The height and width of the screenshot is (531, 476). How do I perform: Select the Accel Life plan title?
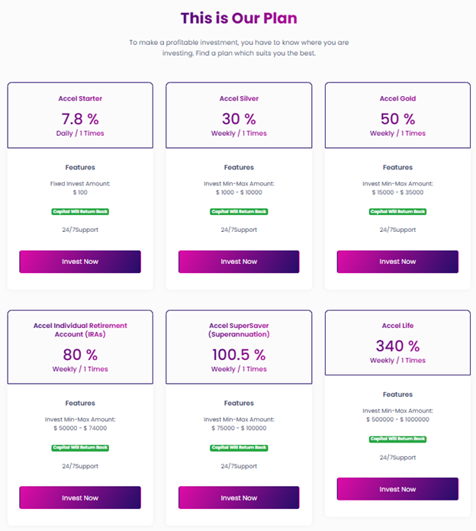(397, 326)
